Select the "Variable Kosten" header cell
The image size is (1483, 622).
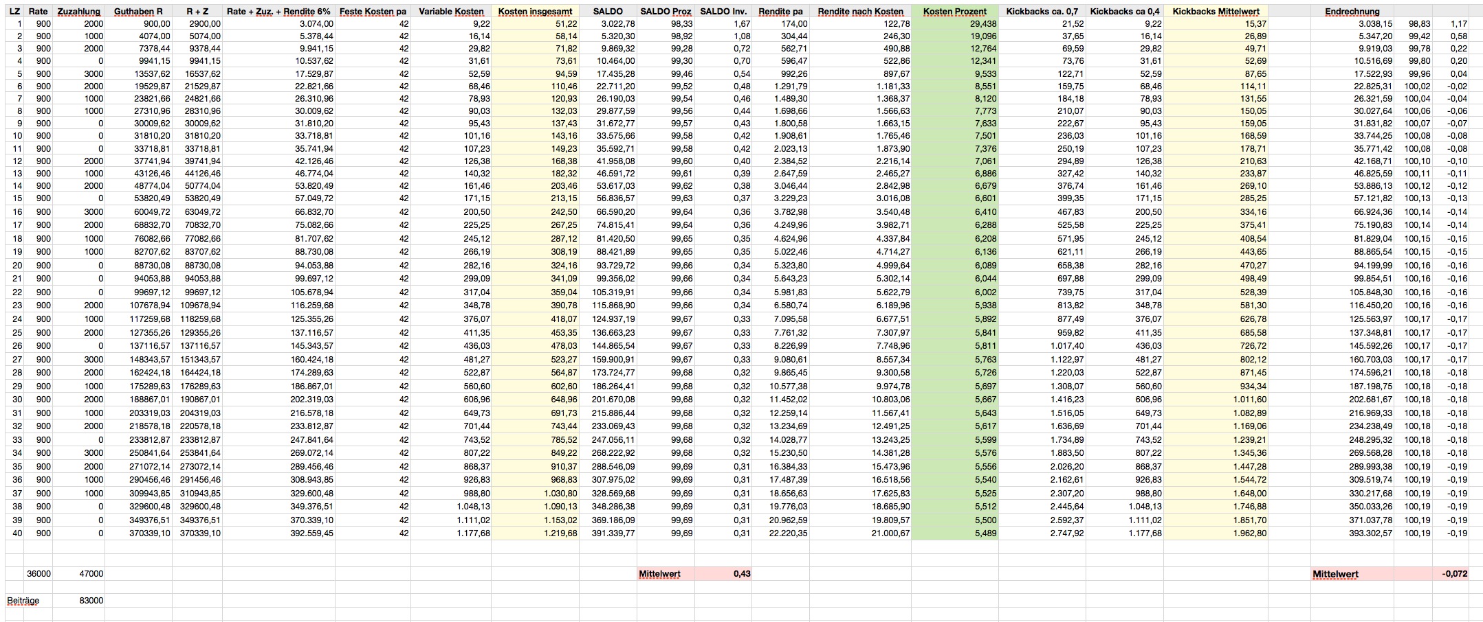tap(451, 12)
